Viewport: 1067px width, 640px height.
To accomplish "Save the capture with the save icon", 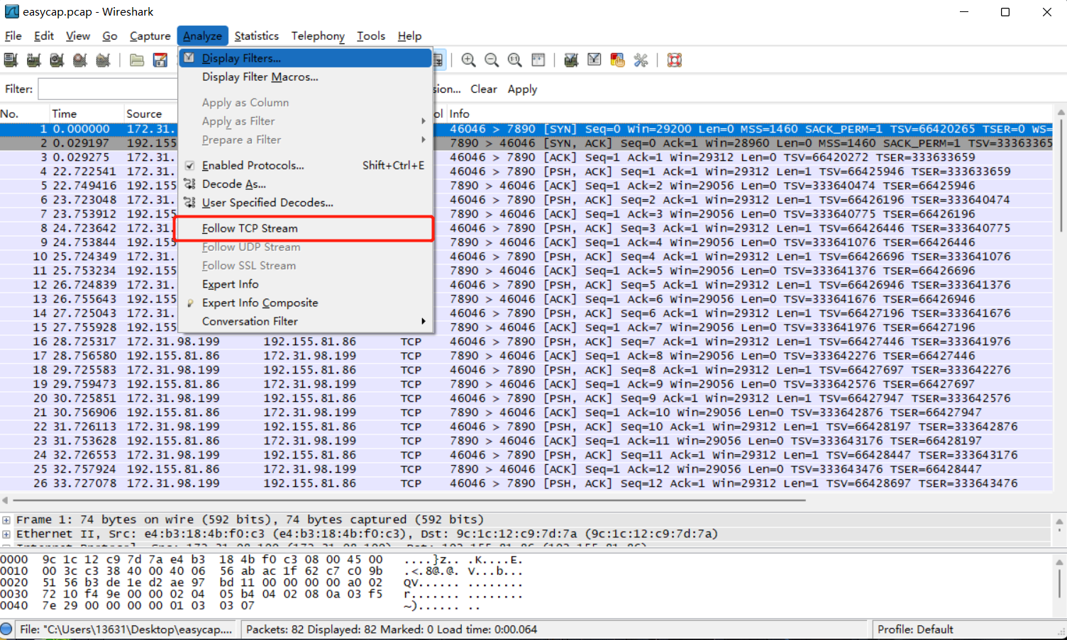I will pos(160,60).
